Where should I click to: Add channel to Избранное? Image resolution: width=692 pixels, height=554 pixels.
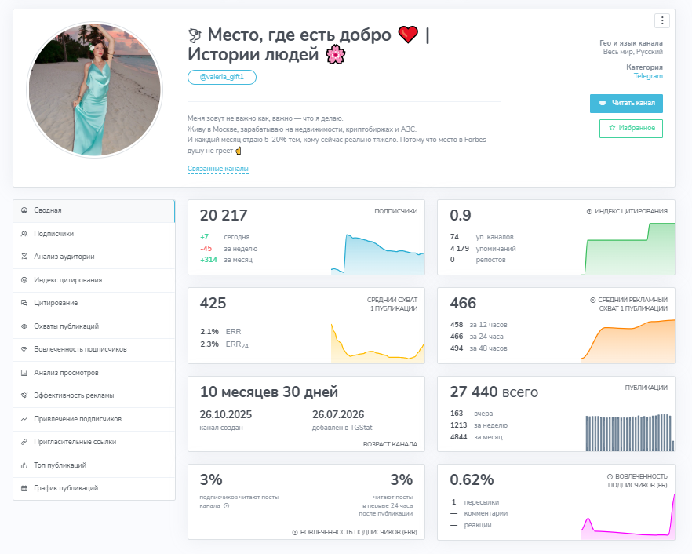(x=631, y=129)
